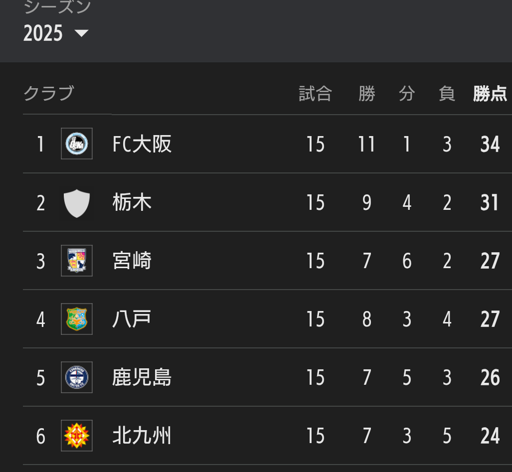Open the 2025 season dropdown arrow
512x472 pixels.
tap(81, 33)
